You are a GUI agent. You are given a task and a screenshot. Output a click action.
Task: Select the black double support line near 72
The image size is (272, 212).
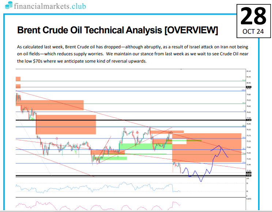click(110, 176)
